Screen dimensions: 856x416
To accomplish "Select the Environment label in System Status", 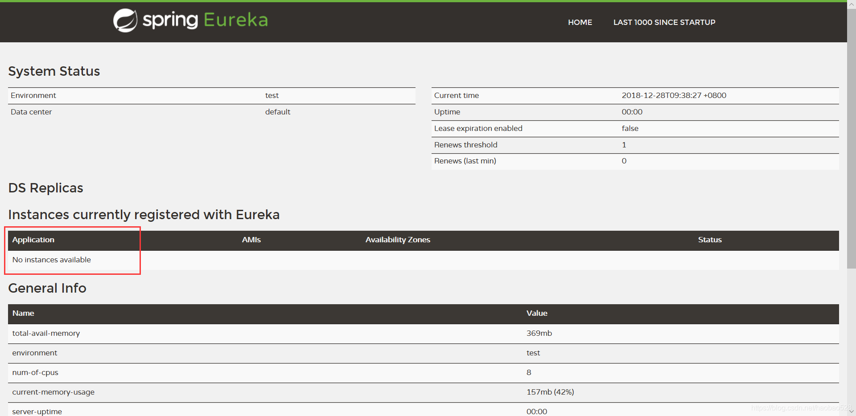I will point(33,95).
